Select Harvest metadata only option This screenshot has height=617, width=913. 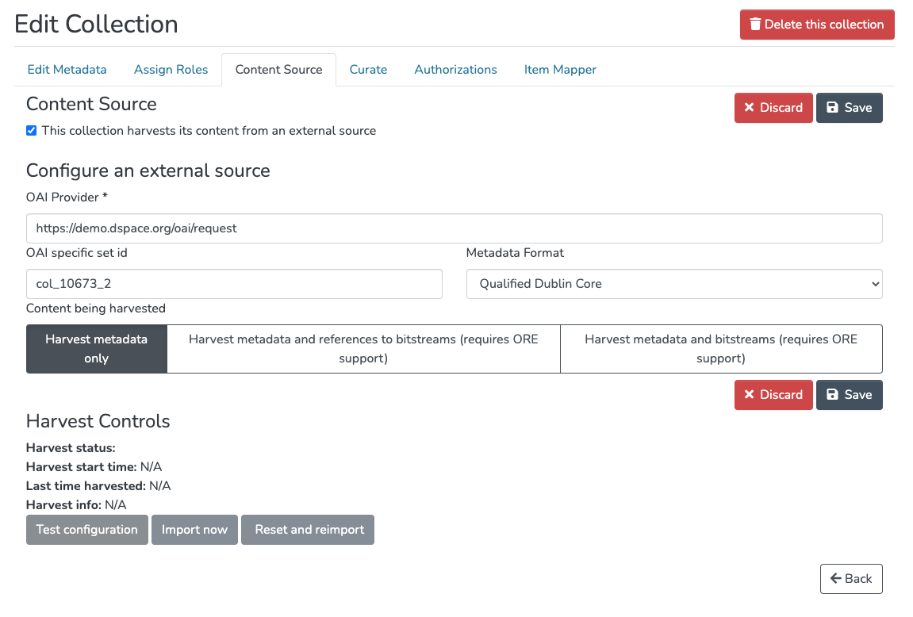pos(96,349)
